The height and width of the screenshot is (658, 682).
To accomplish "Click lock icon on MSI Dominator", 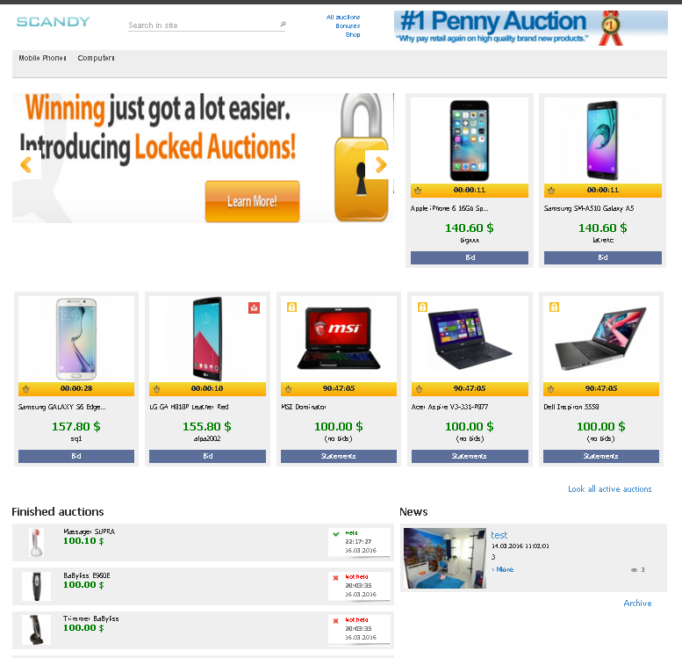I will pos(292,307).
